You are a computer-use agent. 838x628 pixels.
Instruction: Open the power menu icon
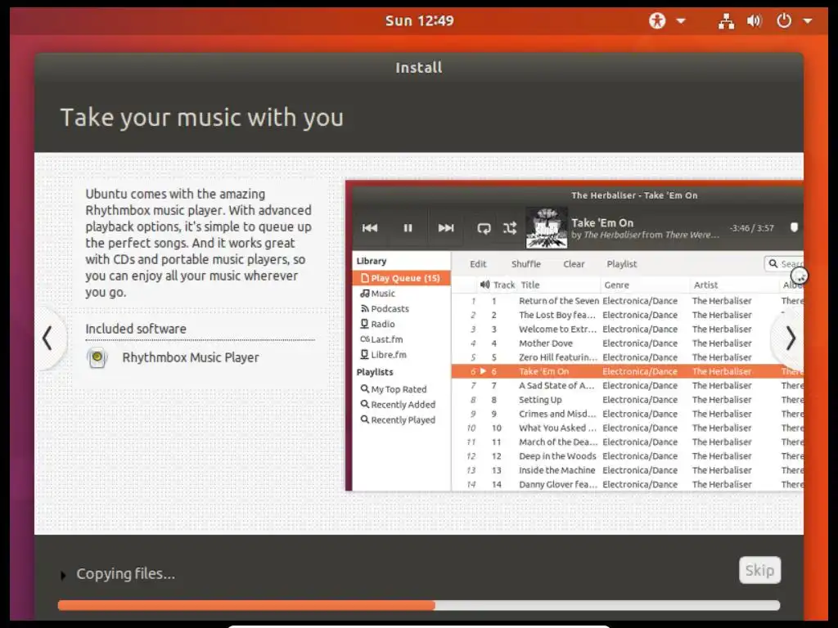point(783,20)
